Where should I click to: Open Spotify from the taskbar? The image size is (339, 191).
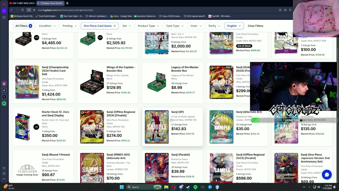(x=195, y=187)
